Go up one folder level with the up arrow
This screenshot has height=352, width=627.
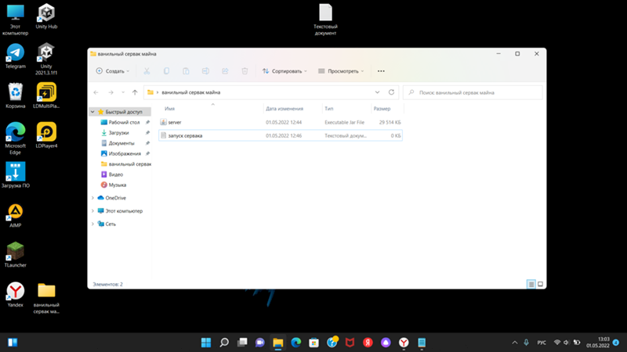136,92
